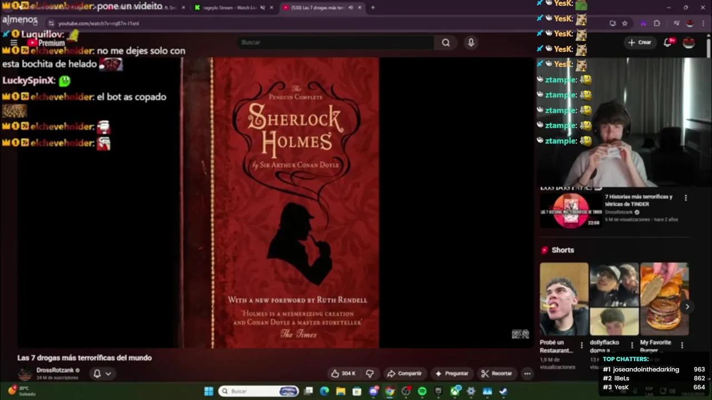
Task: Open the TINDER video thumbnail
Action: tap(571, 211)
